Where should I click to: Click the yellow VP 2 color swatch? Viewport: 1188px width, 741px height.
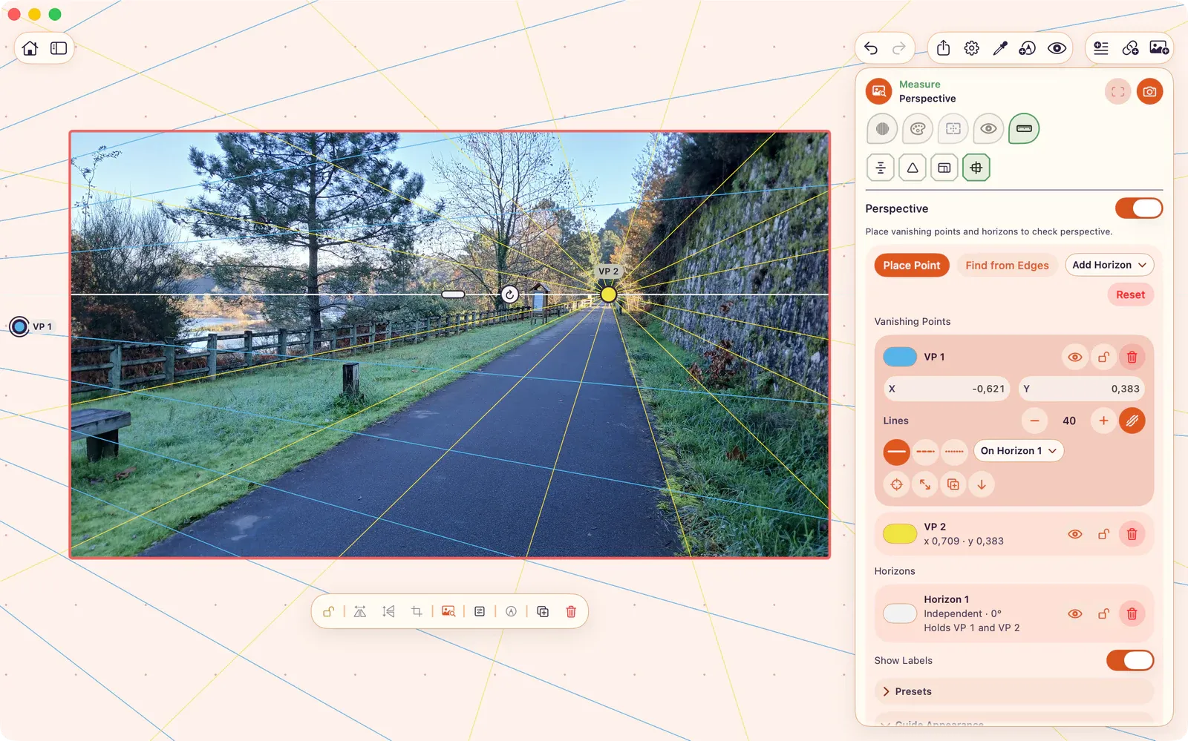900,534
